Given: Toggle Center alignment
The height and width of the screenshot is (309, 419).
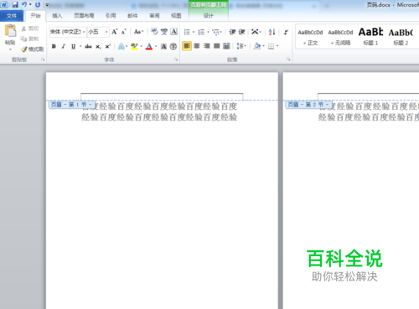Looking at the screenshot, I should pyautogui.click(x=197, y=46).
